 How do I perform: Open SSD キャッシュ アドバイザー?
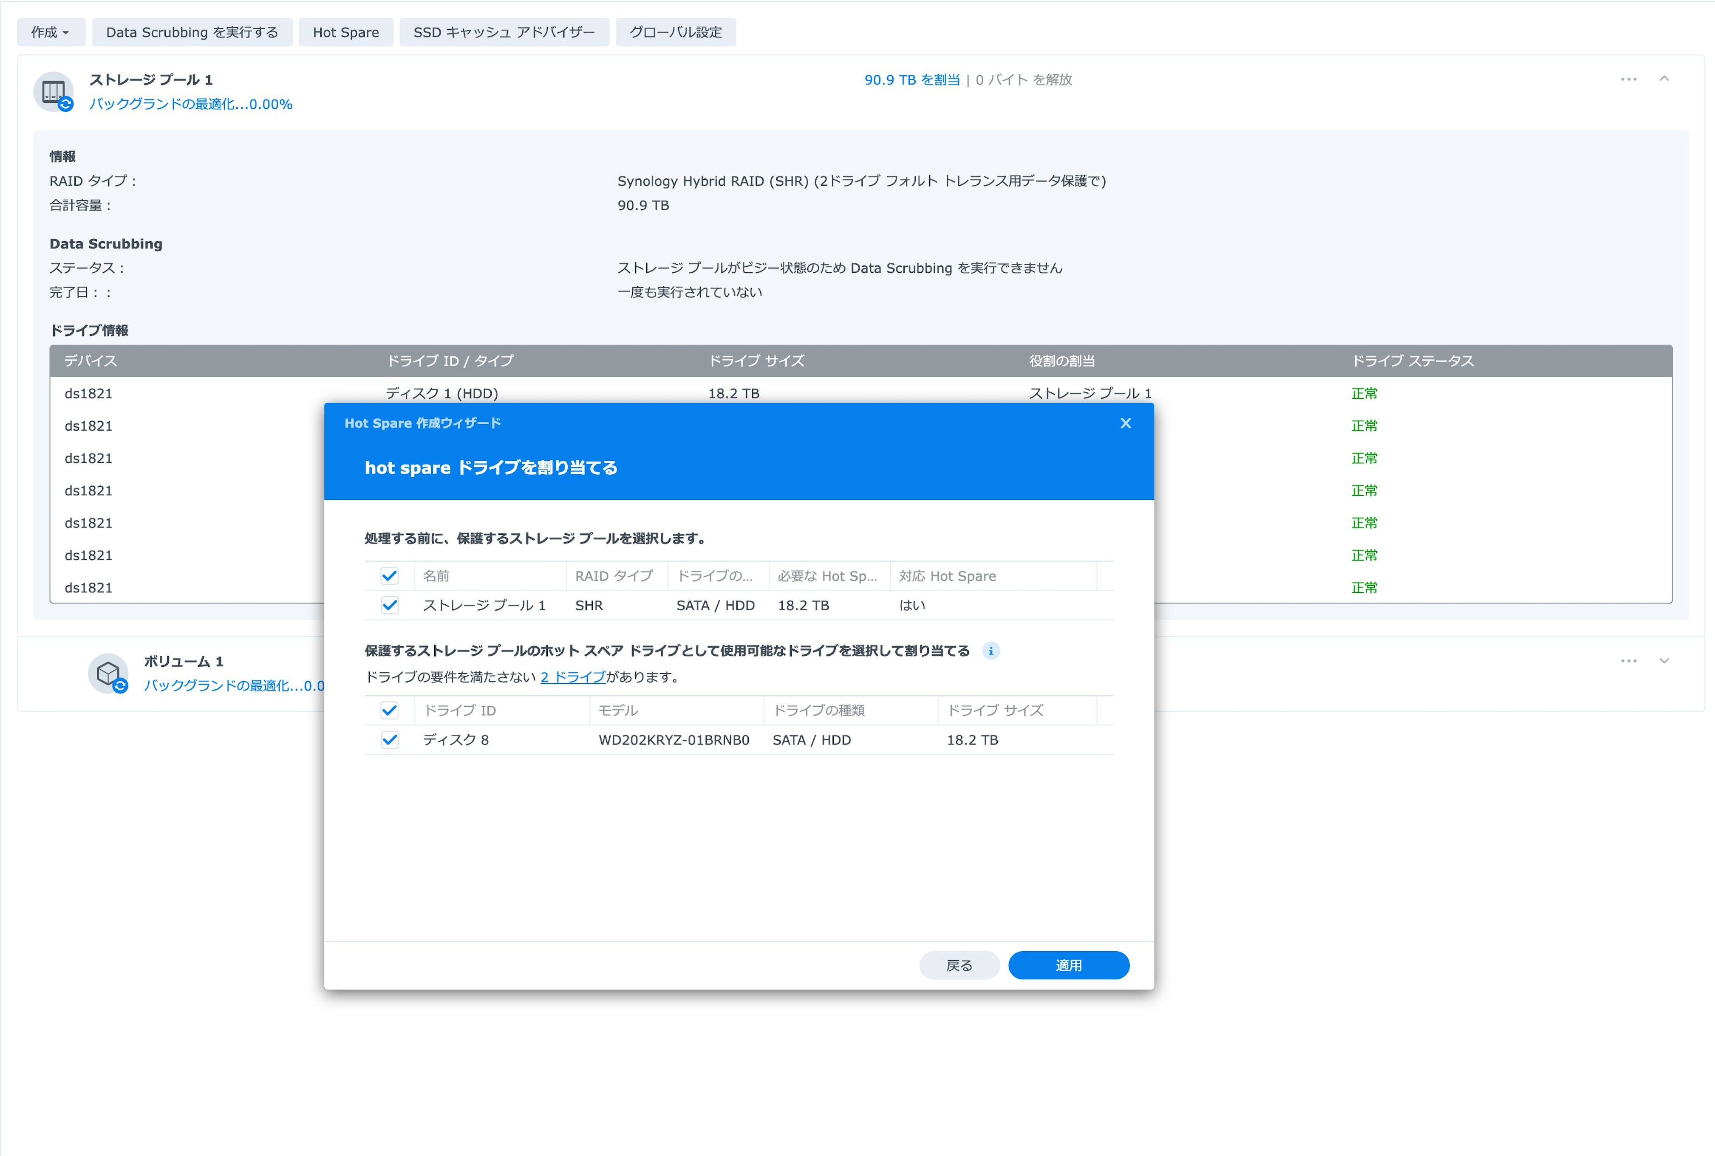coord(504,32)
